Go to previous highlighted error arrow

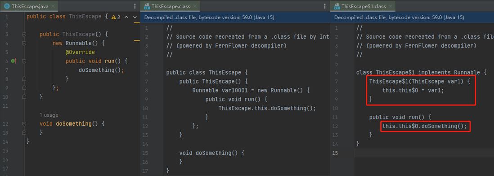[x=126, y=17]
